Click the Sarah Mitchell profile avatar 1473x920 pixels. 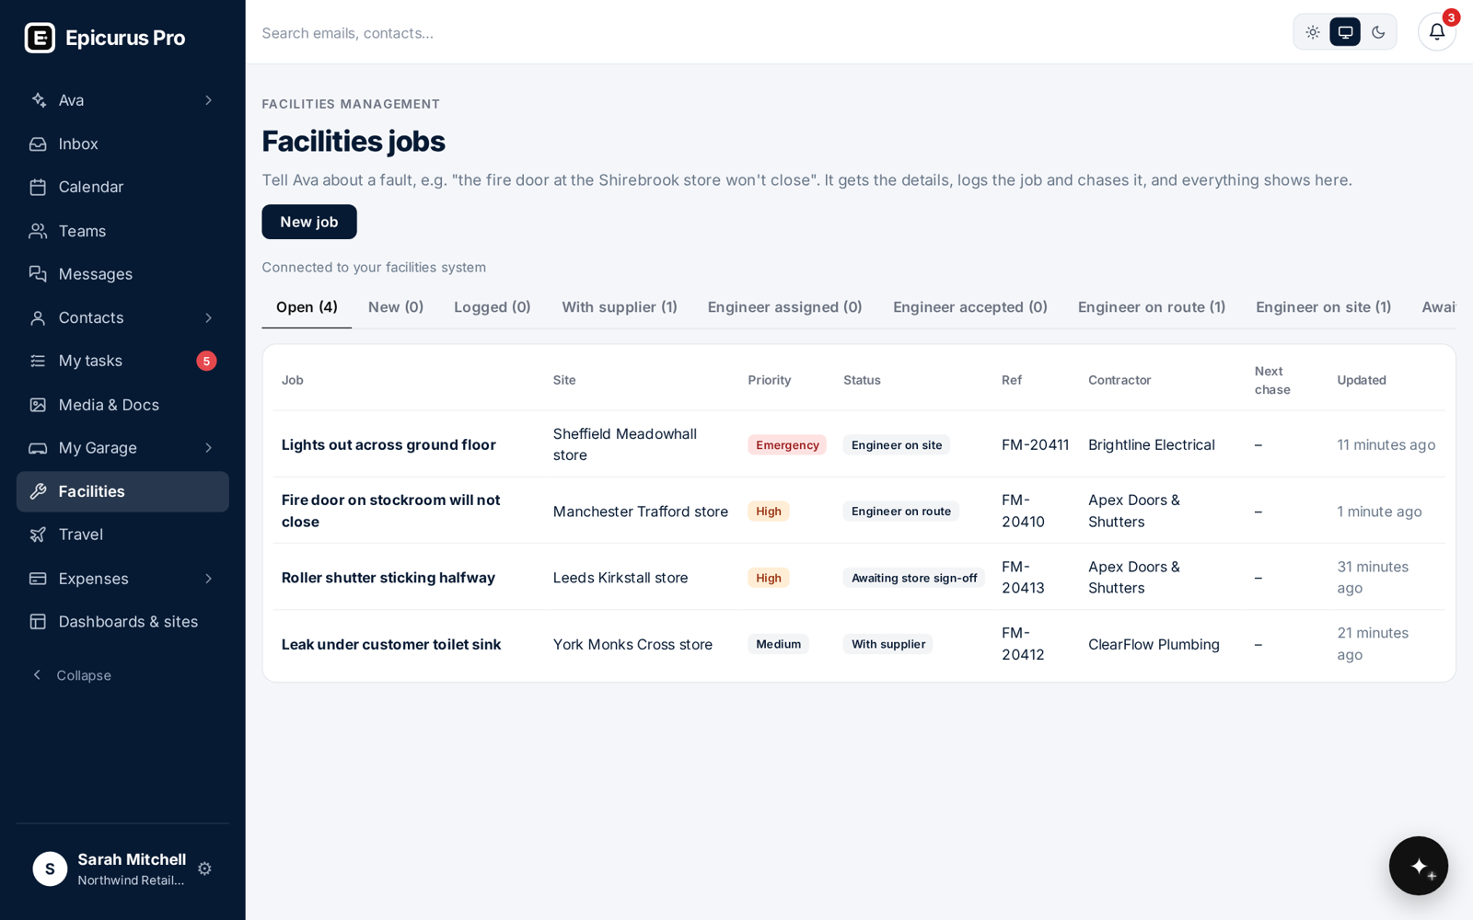(x=50, y=868)
